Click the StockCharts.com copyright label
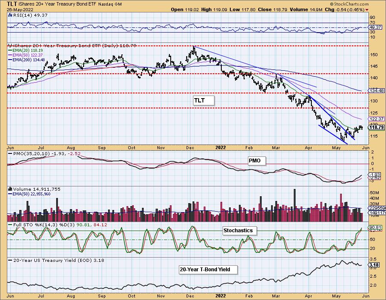Image resolution: width=386 pixels, height=300 pixels. click(x=349, y=4)
